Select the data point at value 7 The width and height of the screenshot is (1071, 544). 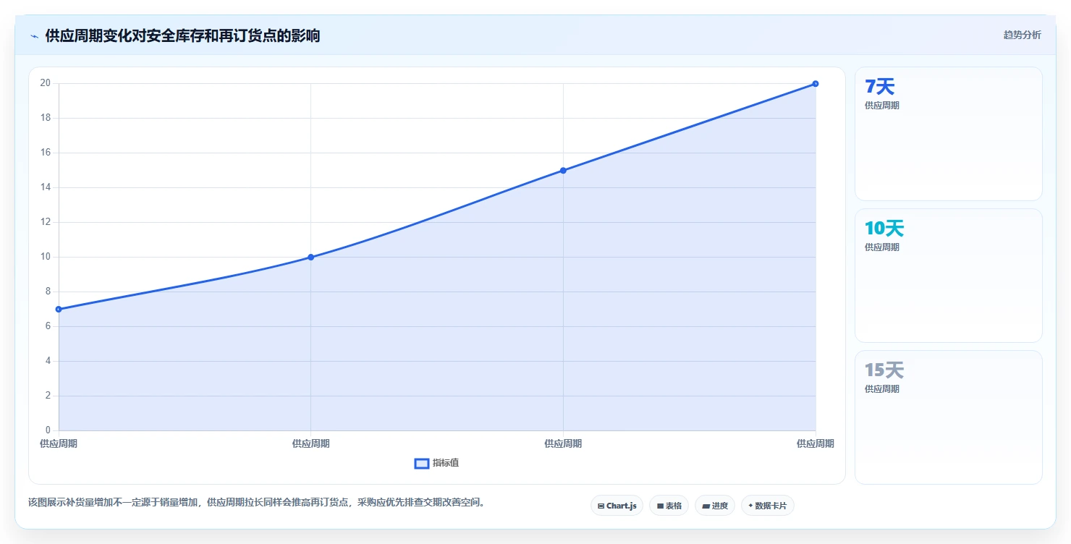[x=59, y=310]
